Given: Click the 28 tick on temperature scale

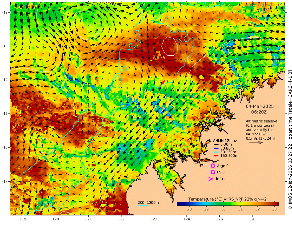Looking at the screenshot, I should (189, 209).
